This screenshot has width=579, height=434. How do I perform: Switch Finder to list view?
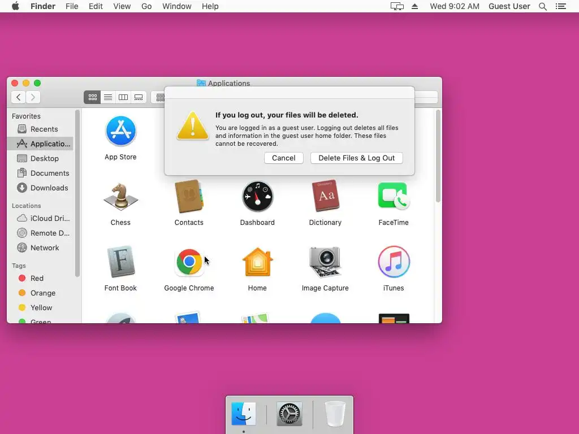point(108,97)
